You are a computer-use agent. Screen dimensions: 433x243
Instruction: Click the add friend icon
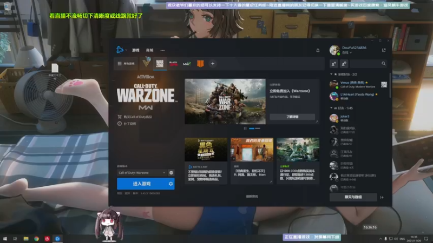(333, 64)
